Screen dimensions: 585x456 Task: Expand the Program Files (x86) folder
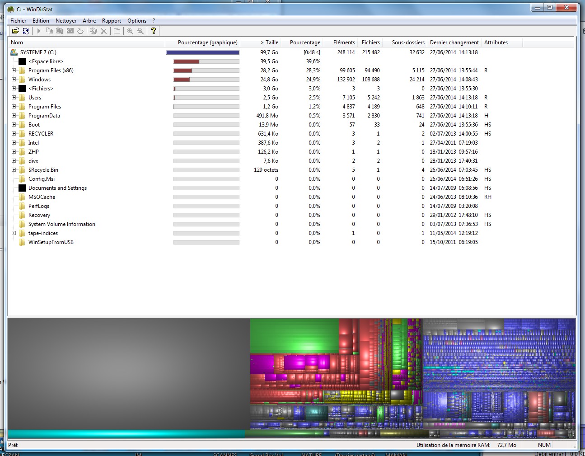pyautogui.click(x=14, y=71)
